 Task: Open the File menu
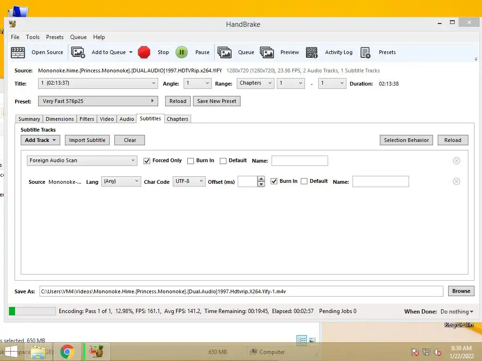point(15,37)
